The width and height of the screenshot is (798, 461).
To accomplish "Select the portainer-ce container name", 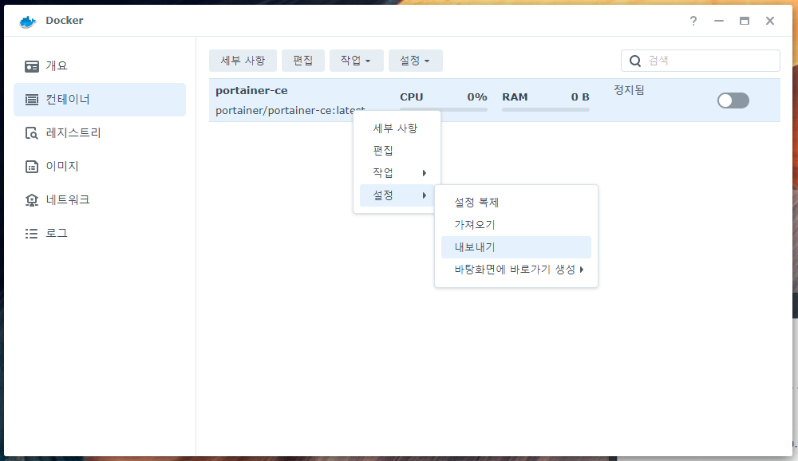I will [x=251, y=91].
